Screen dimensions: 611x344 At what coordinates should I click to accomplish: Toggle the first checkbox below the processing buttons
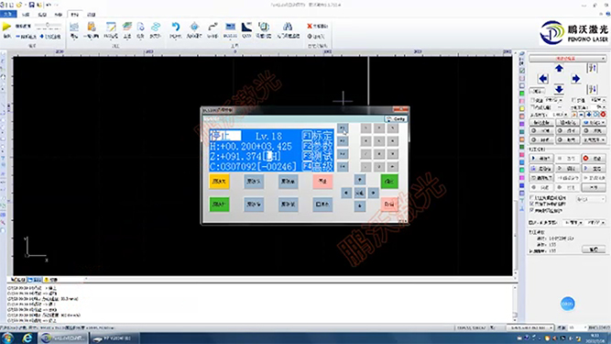(532, 198)
